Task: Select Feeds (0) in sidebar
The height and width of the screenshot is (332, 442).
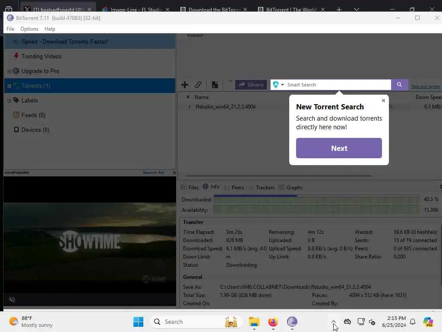Action: 33,115
